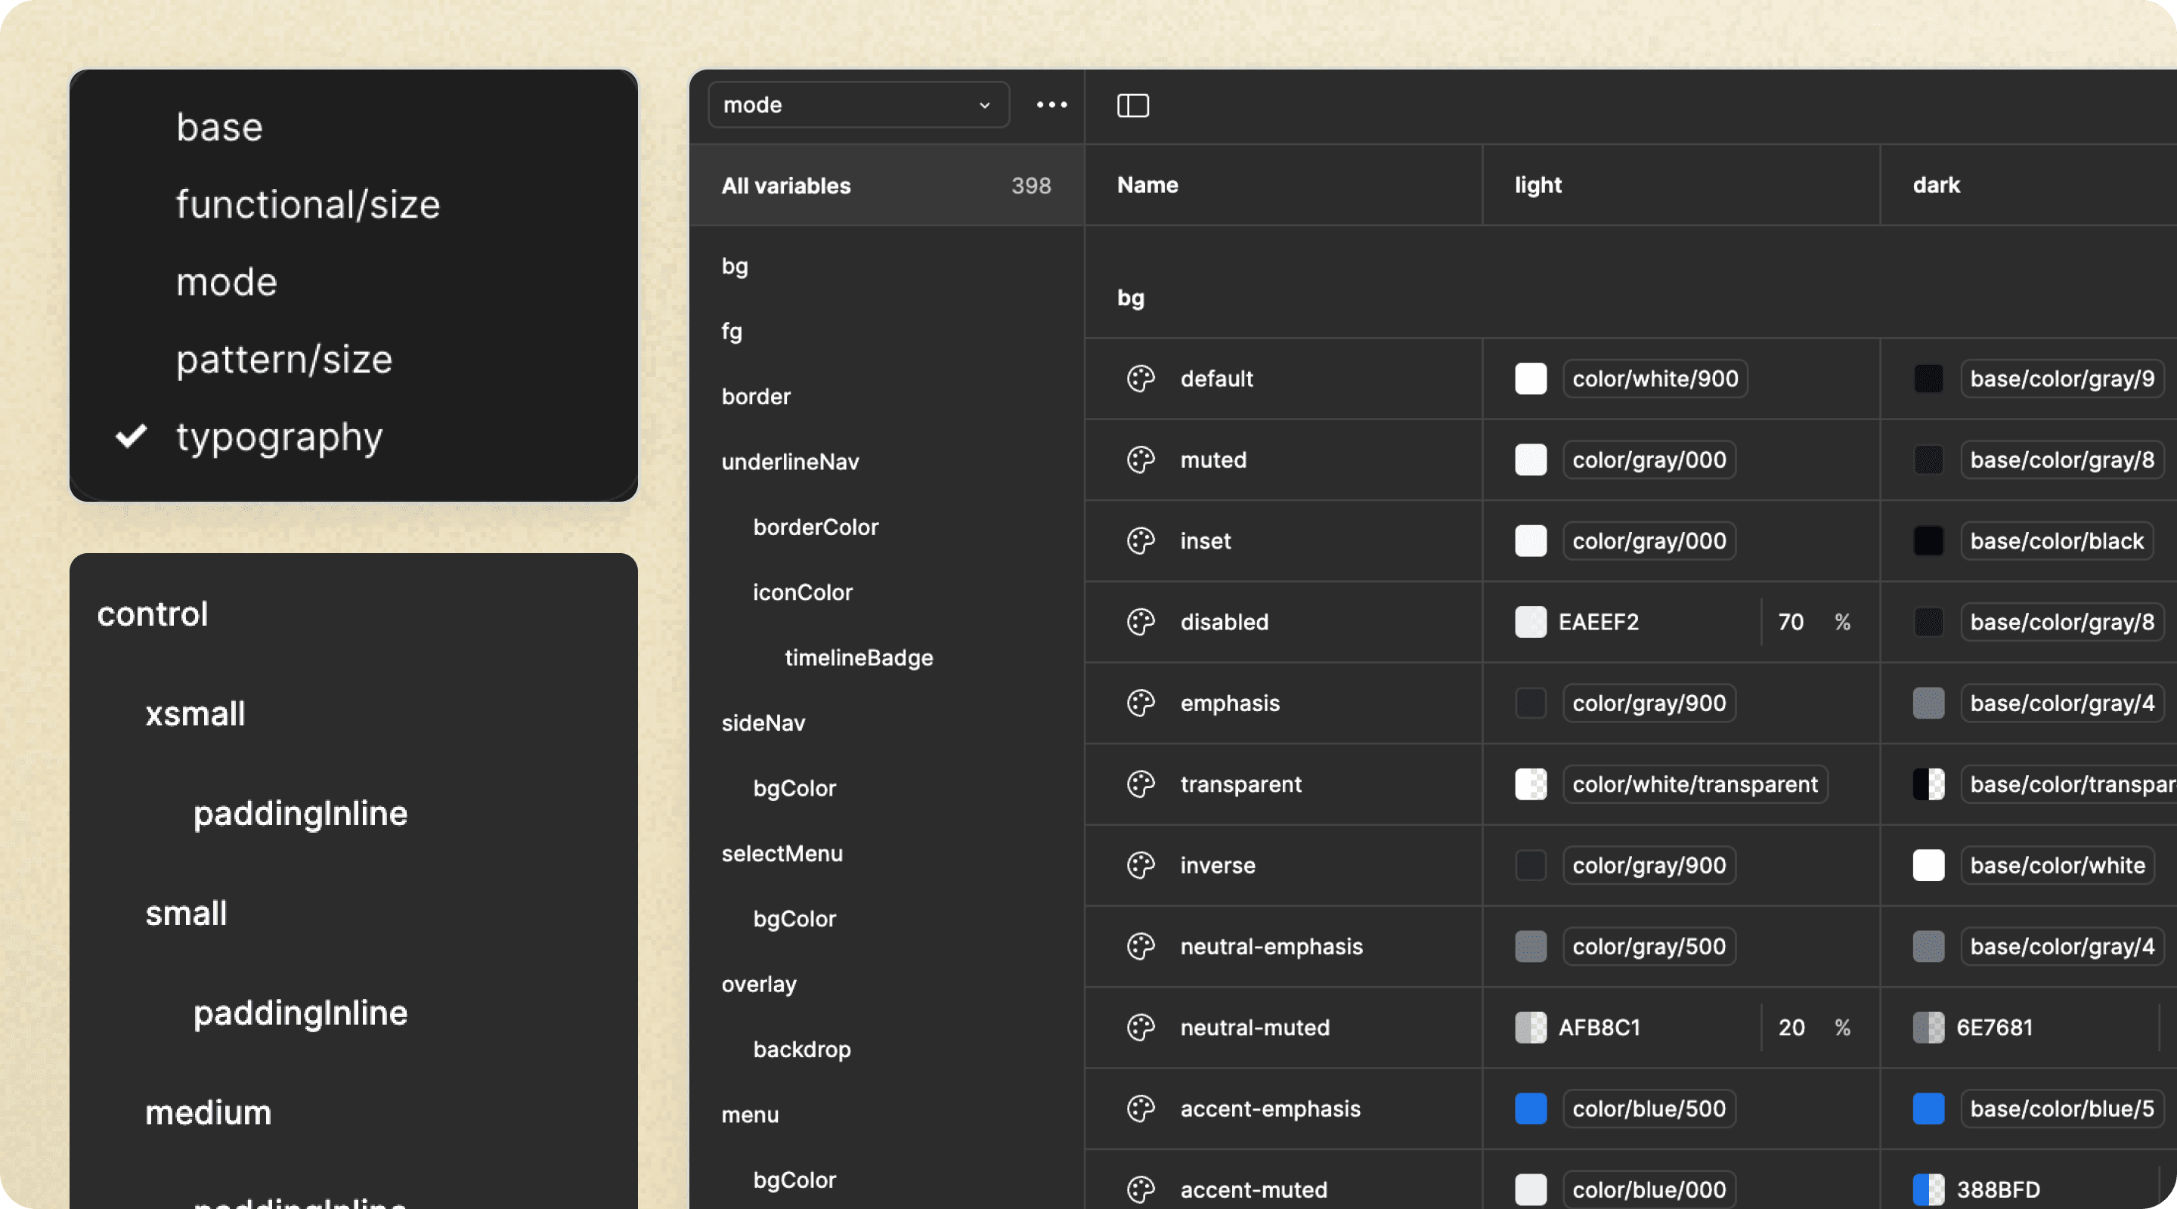Click the palette icon beside muted variable

pyautogui.click(x=1140, y=459)
